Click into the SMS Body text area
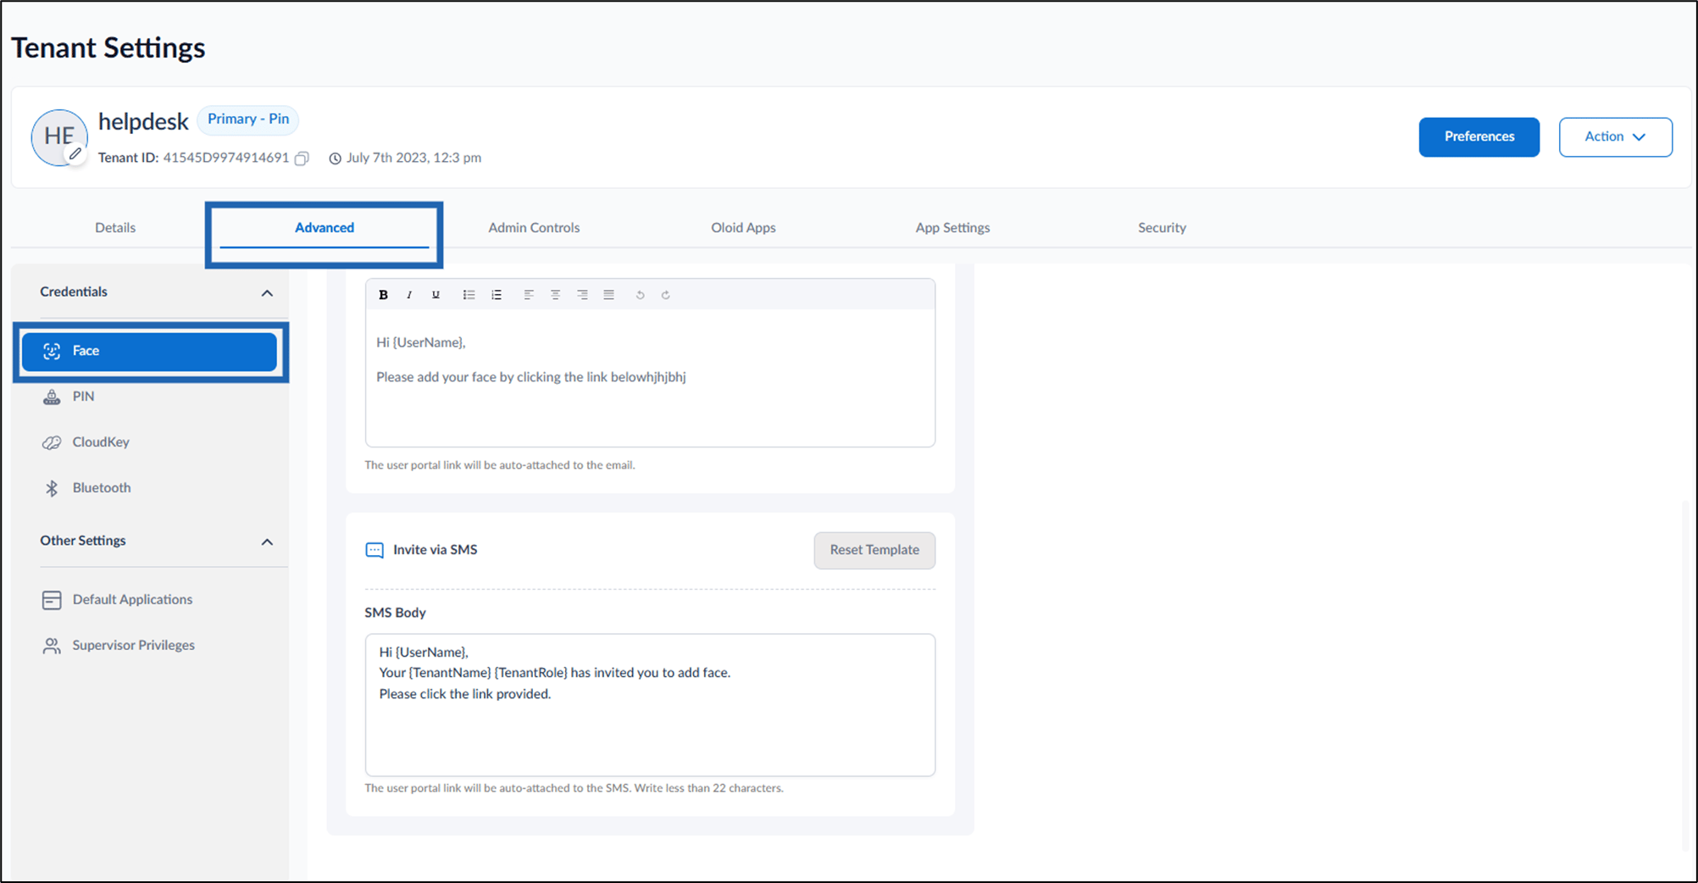1698x883 pixels. click(x=650, y=705)
